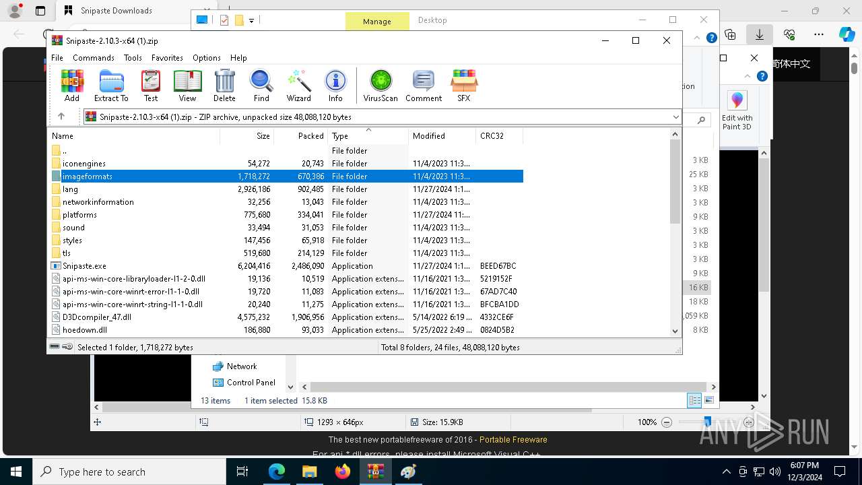Open the Favorites menu
The height and width of the screenshot is (485, 862).
coord(167,58)
